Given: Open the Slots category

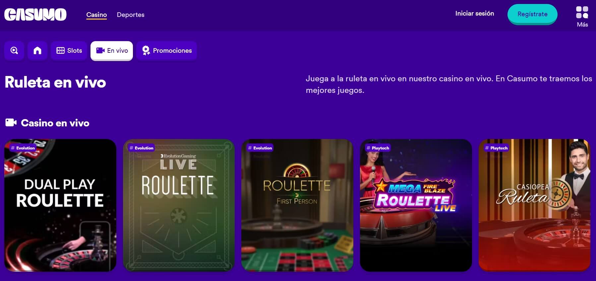Looking at the screenshot, I should [69, 50].
